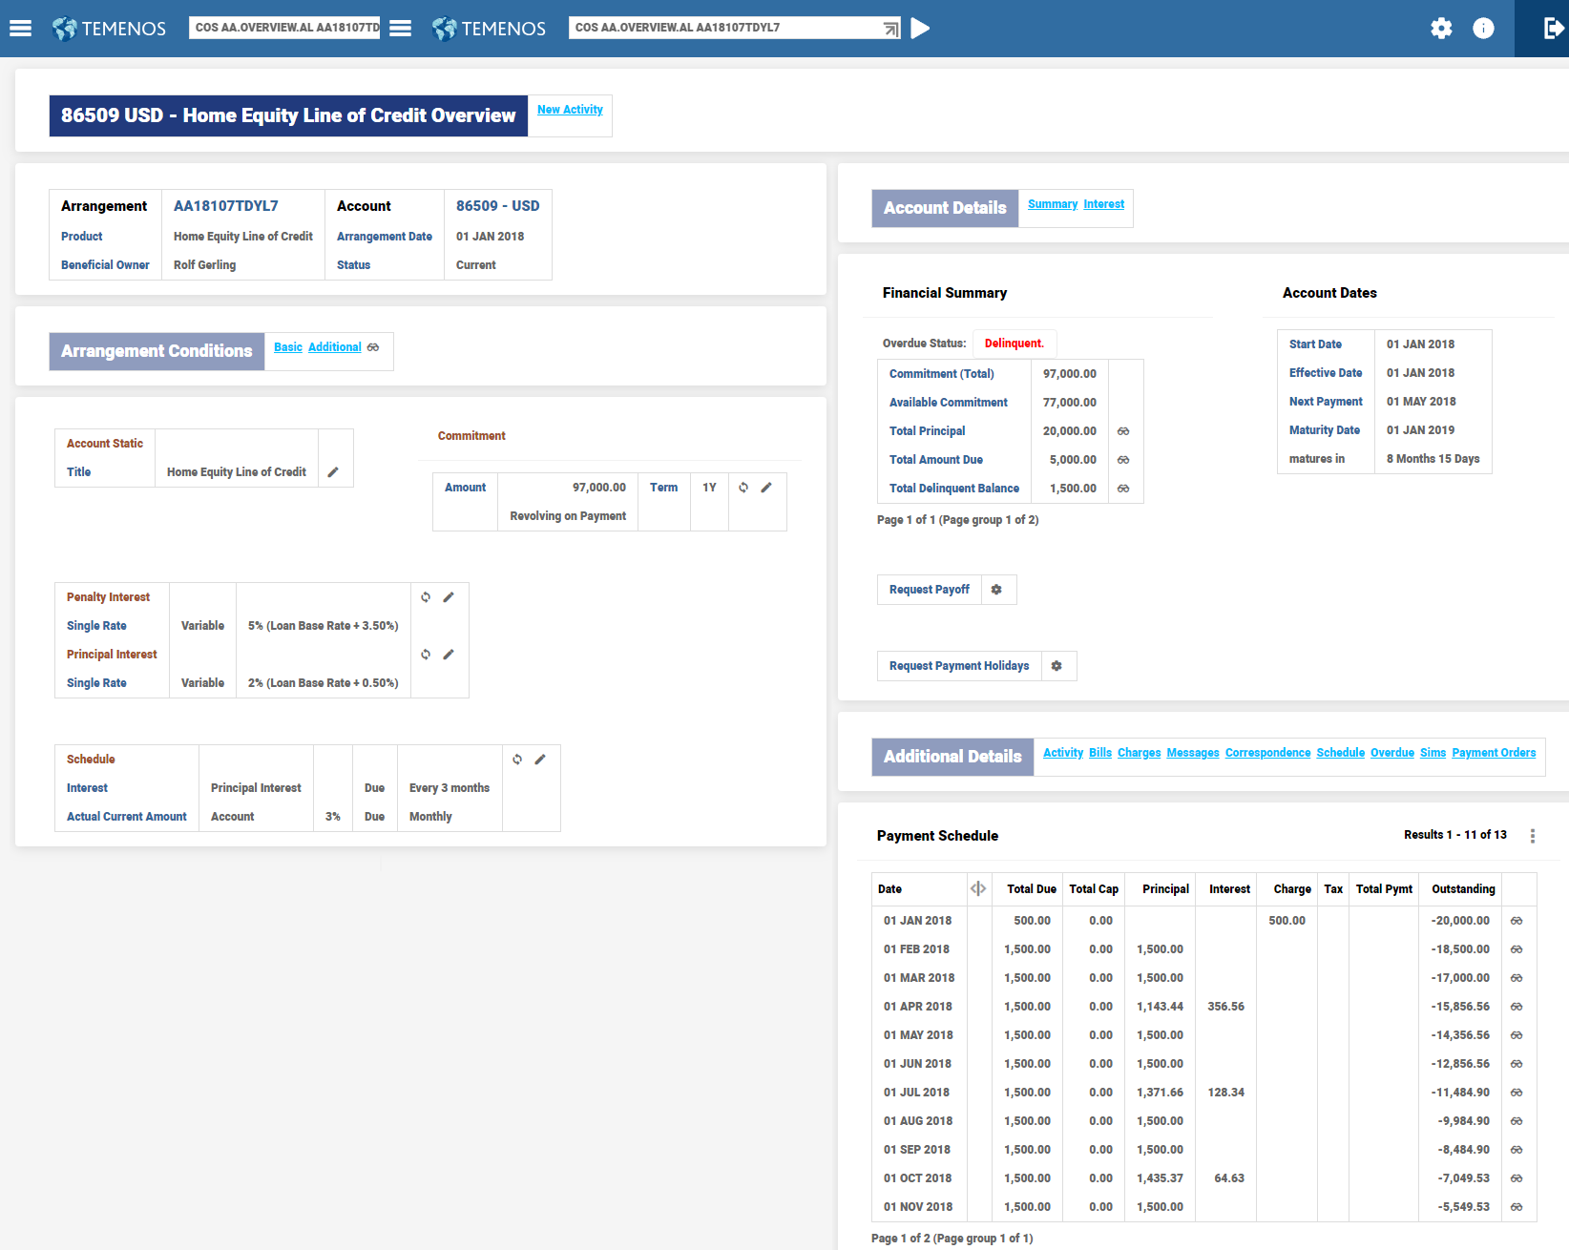
Task: Click the second command input field
Action: coord(725,28)
